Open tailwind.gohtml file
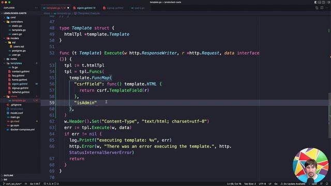This screenshot has width=331, height=186. coord(21,92)
